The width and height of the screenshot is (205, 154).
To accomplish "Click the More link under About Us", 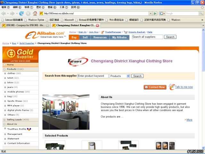I will [x=189, y=120].
